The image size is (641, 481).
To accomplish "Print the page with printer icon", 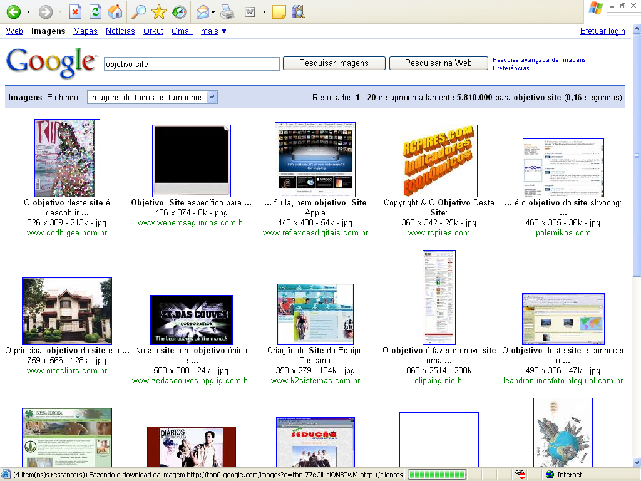I will tap(227, 11).
